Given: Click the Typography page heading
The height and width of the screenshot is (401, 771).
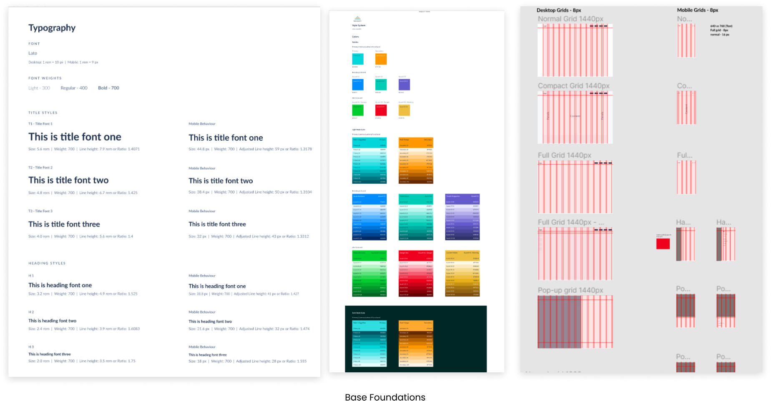Looking at the screenshot, I should point(52,28).
